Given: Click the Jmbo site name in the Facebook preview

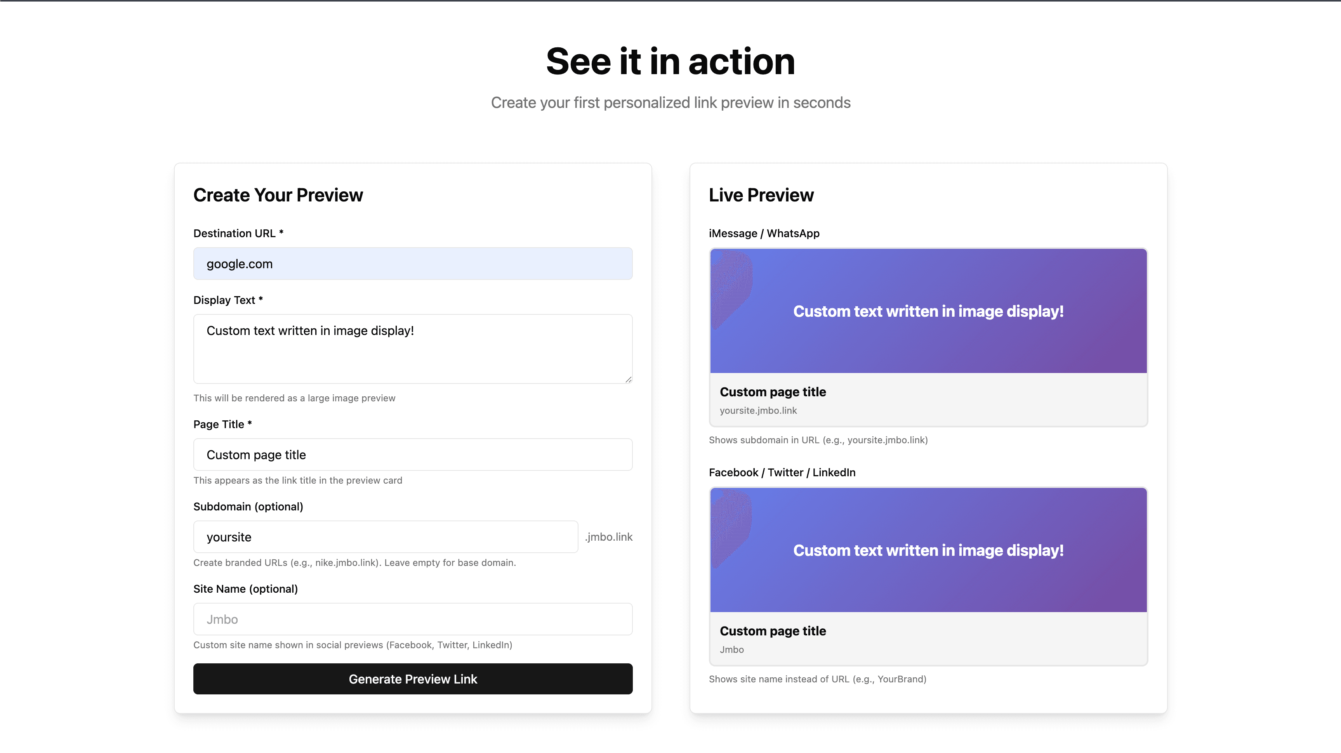Looking at the screenshot, I should [731, 649].
